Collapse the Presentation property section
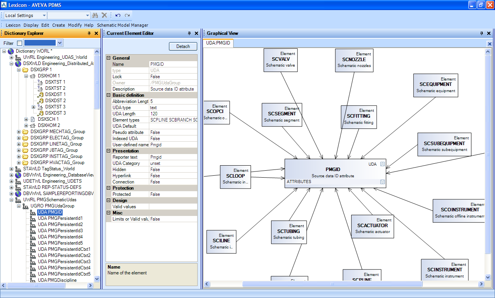 click(109, 151)
